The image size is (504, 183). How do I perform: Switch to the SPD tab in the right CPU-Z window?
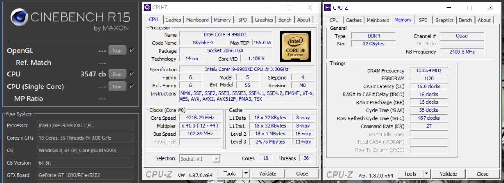pos(423,20)
